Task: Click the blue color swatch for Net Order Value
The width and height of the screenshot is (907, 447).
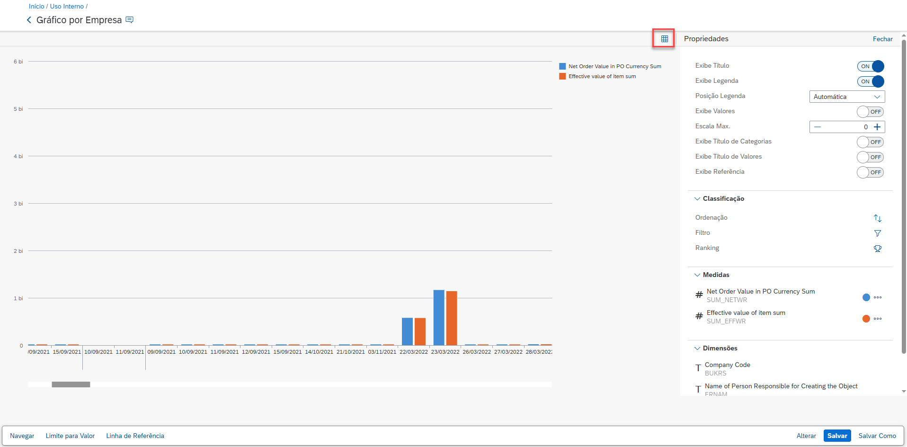Action: pyautogui.click(x=866, y=298)
